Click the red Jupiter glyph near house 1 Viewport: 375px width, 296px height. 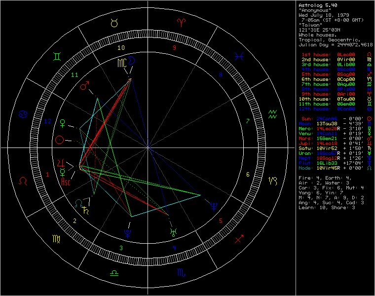[61, 163]
